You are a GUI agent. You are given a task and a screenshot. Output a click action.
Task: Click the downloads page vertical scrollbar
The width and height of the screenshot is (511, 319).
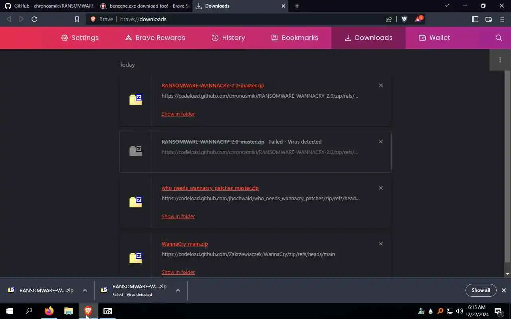(507, 166)
